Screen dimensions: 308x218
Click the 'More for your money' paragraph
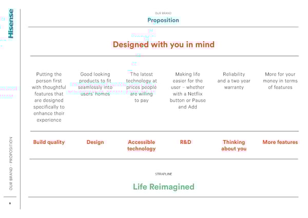pyautogui.click(x=280, y=81)
